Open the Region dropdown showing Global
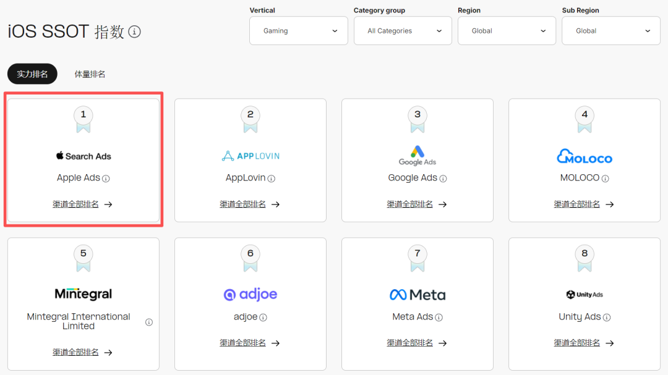This screenshot has width=668, height=375. point(507,31)
